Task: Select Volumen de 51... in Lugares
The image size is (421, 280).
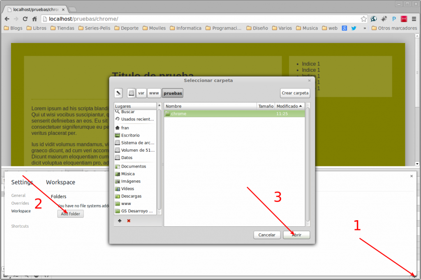Action: pos(135,150)
